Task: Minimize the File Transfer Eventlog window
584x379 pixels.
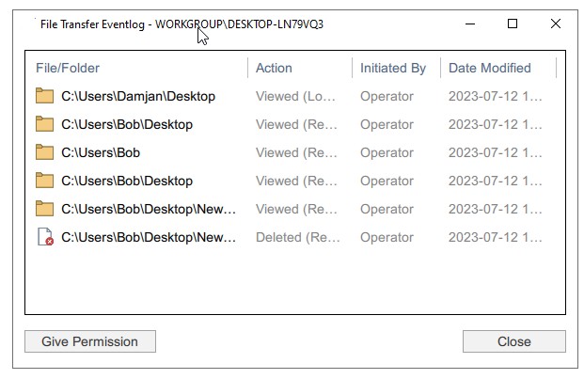Action: (x=469, y=24)
